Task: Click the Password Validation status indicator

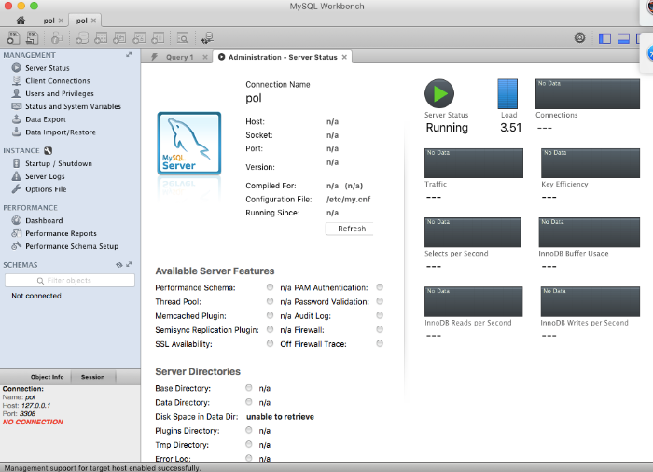Action: [x=380, y=301]
